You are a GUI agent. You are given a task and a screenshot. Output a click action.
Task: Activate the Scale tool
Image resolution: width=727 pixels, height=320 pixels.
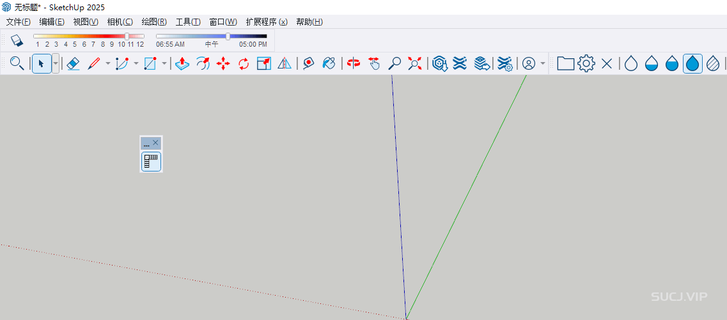click(x=264, y=63)
